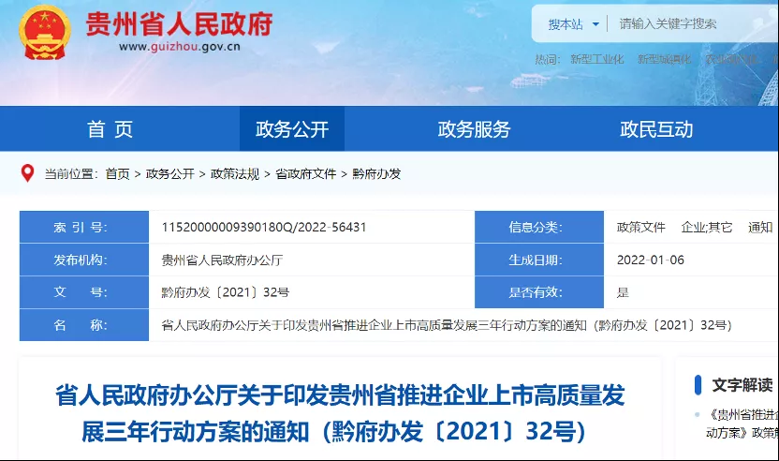779x461 pixels.
Task: Click the national emblem logo
Action: pos(45,32)
